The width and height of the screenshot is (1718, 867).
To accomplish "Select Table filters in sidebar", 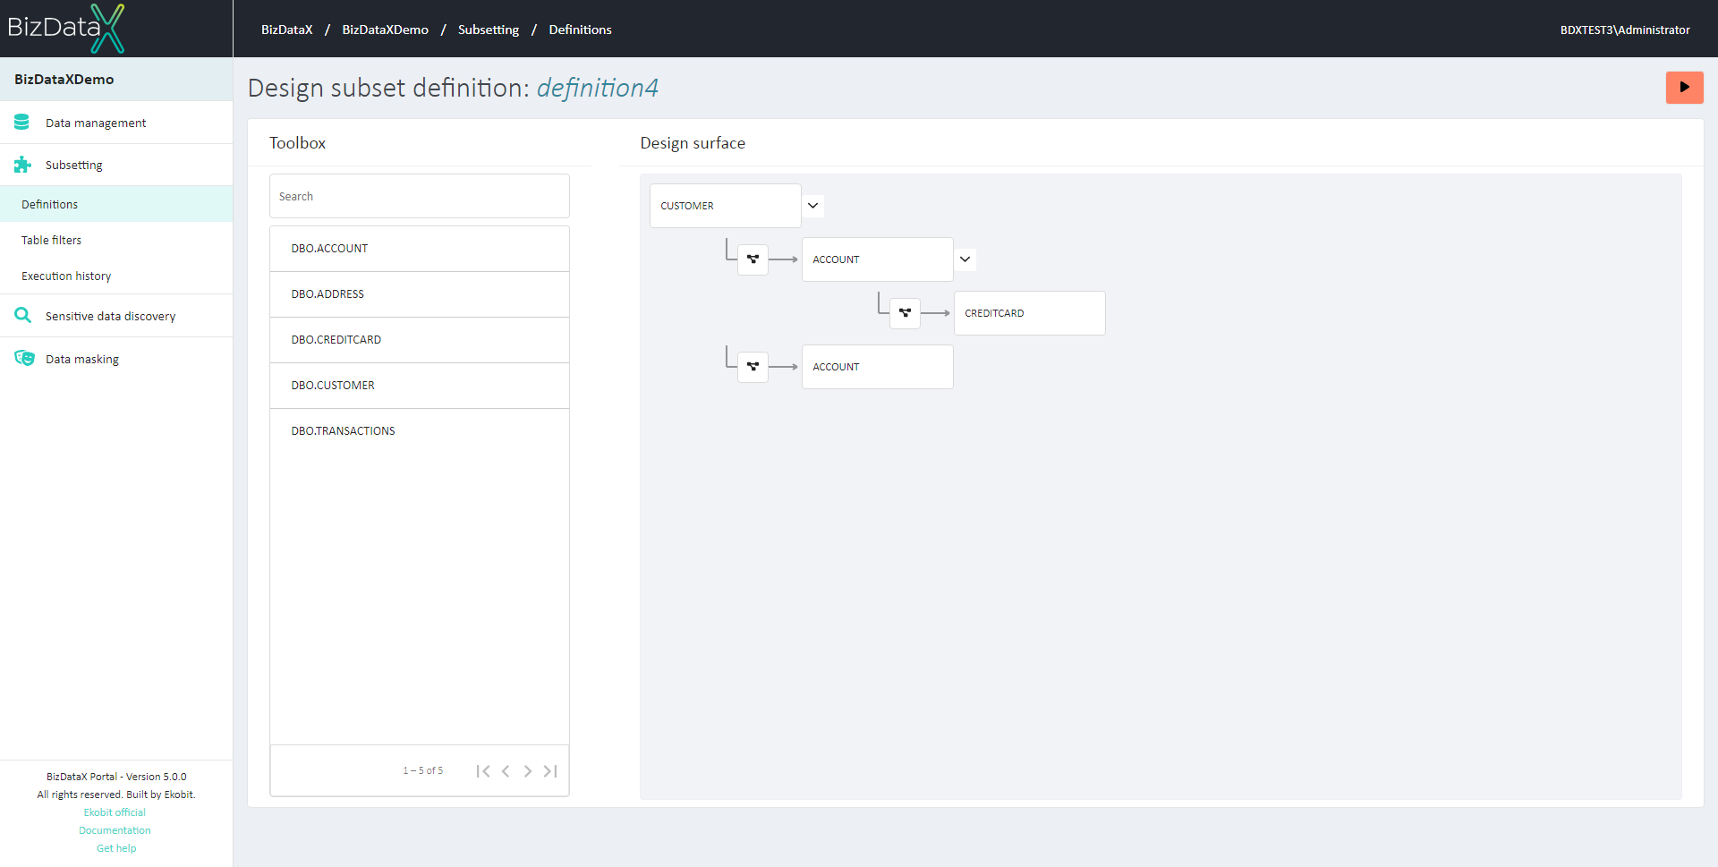I will (116, 240).
